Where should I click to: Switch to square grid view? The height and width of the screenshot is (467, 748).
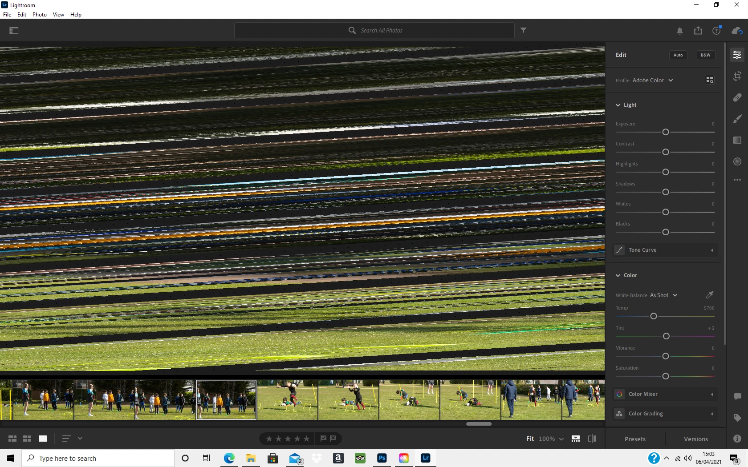pos(27,439)
